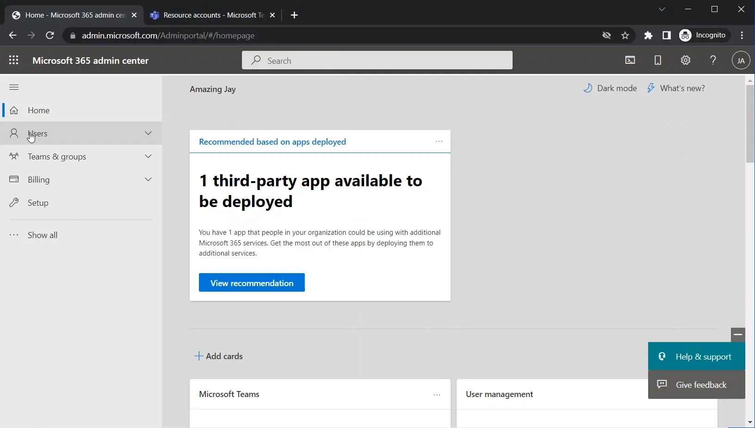Open the Cloud Shell terminal icon
The width and height of the screenshot is (755, 428).
click(630, 61)
